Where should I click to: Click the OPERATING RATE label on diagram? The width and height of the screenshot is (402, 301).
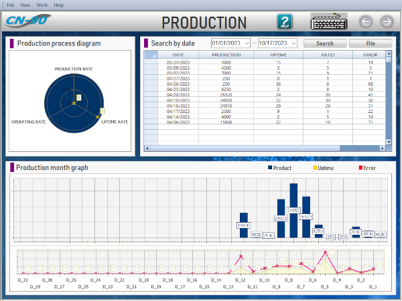(28, 122)
